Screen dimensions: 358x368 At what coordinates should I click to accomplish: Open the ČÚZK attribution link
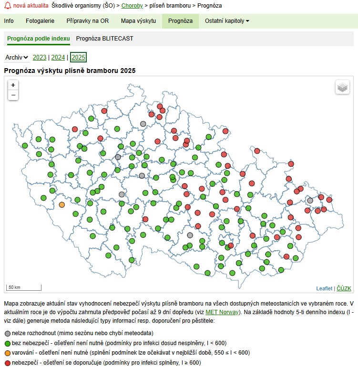(x=344, y=288)
